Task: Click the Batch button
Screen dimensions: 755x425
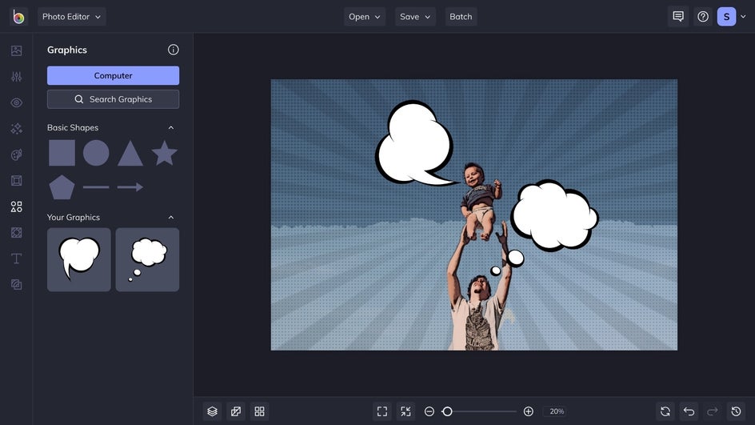Action: pyautogui.click(x=461, y=17)
